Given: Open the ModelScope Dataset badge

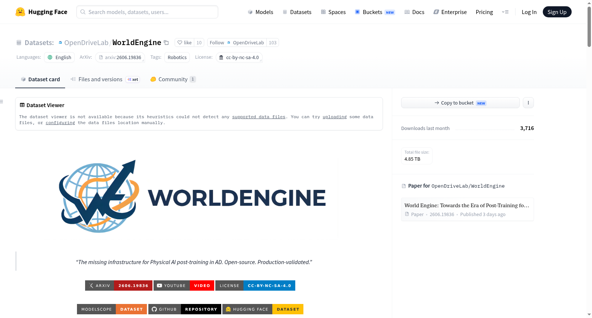Looking at the screenshot, I should point(112,309).
